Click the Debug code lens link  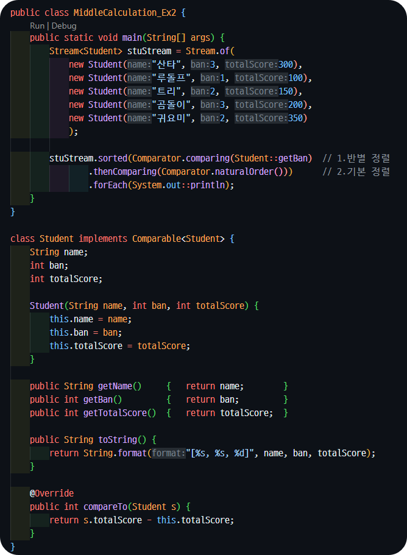click(64, 26)
